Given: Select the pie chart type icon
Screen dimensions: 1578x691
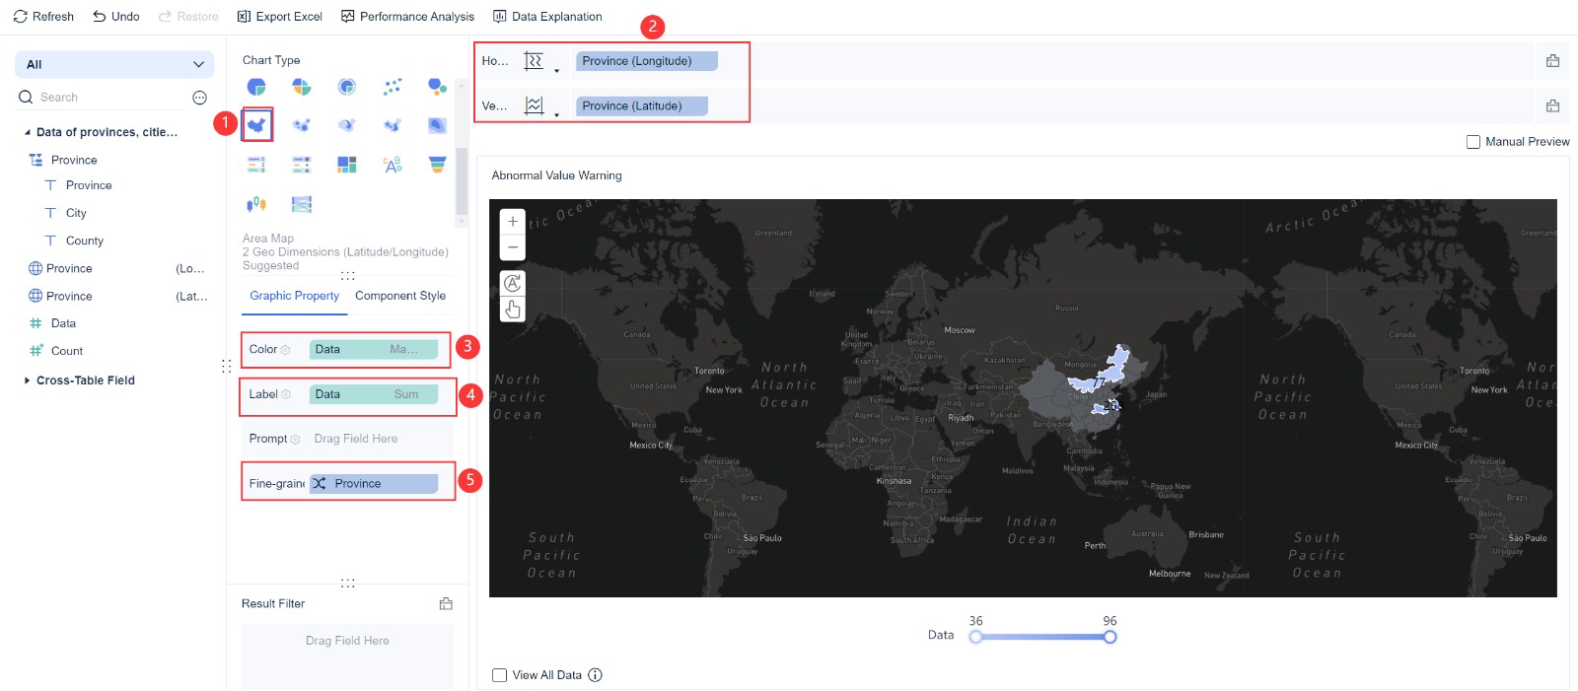Looking at the screenshot, I should coord(256,87).
